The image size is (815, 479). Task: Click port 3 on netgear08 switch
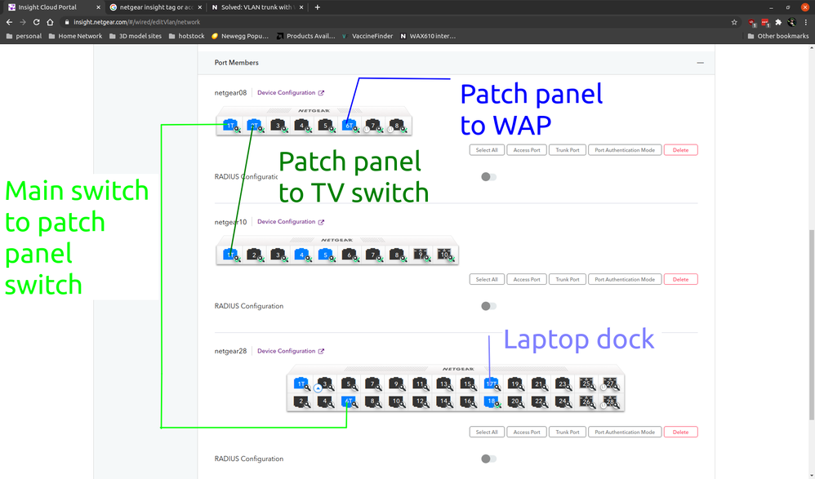tap(278, 126)
